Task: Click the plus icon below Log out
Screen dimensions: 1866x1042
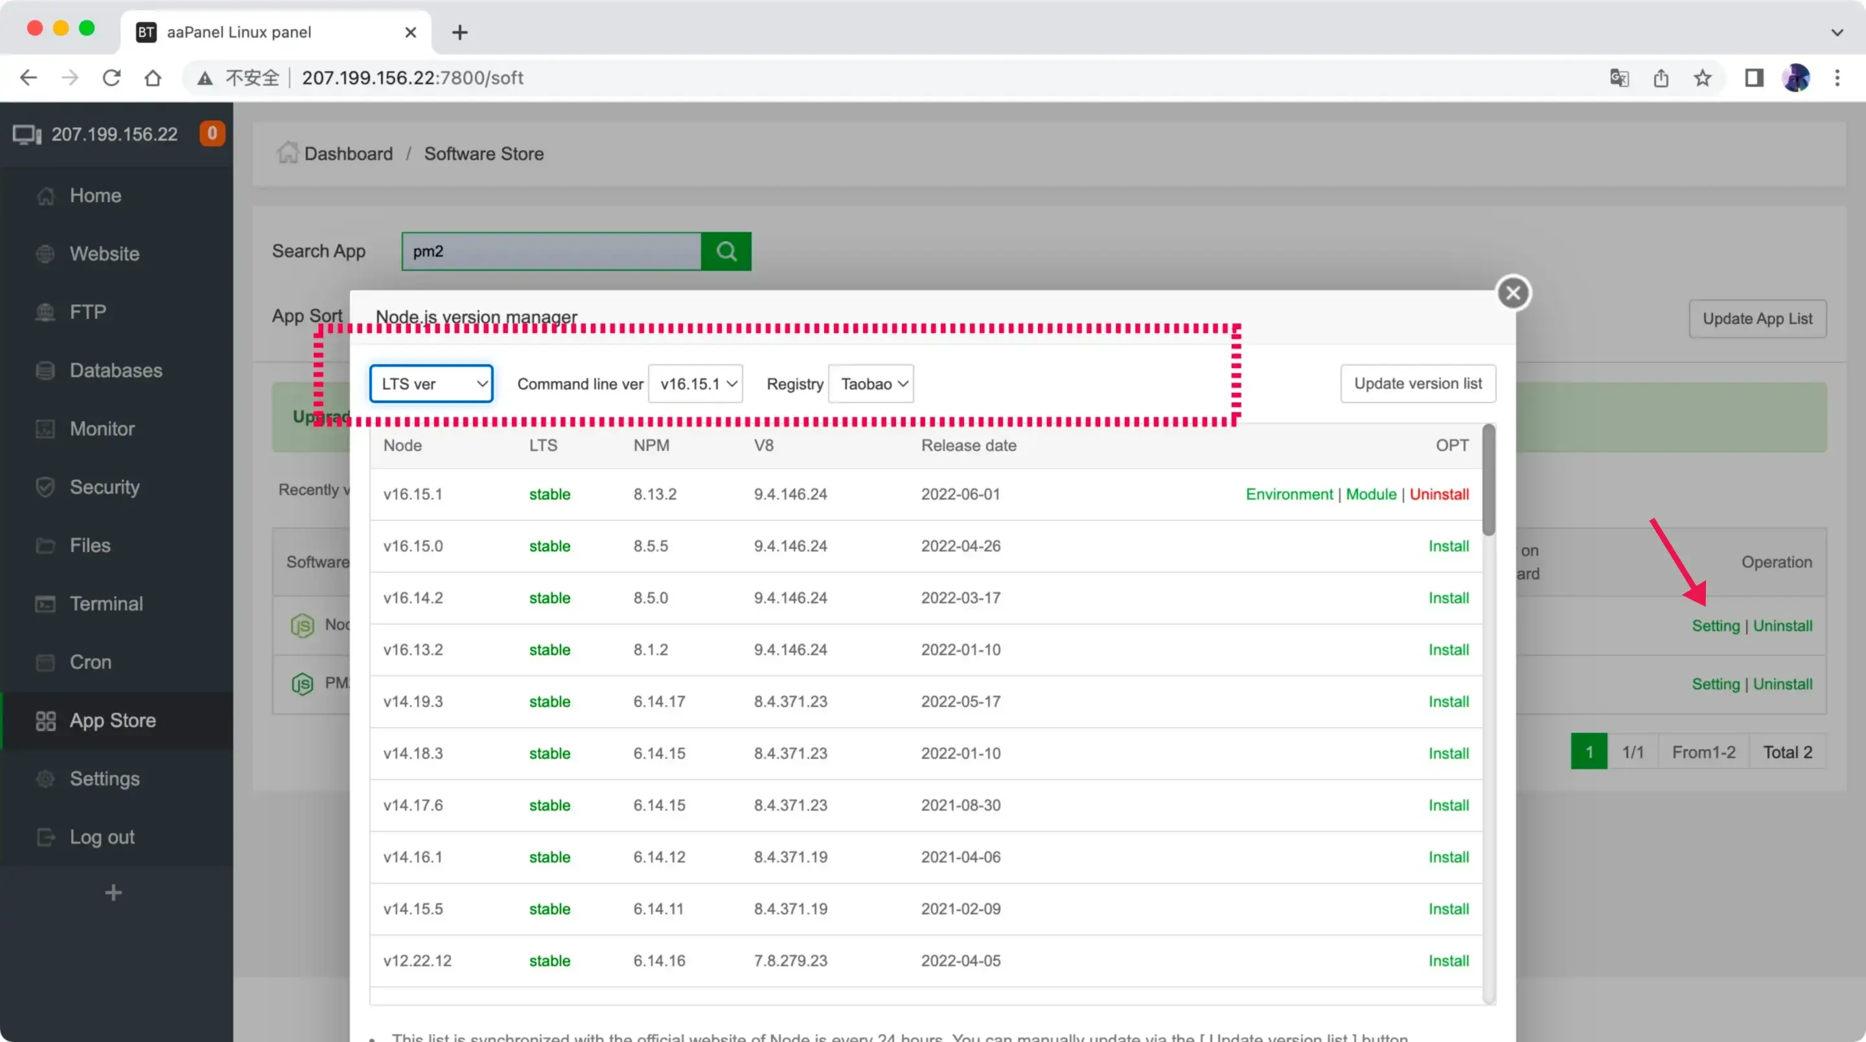Action: [x=113, y=893]
